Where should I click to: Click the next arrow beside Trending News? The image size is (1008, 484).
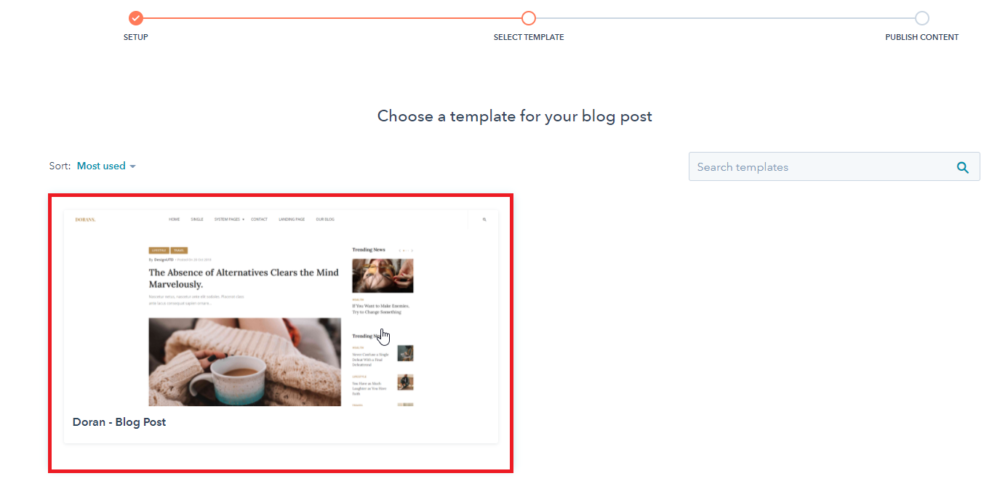point(412,251)
